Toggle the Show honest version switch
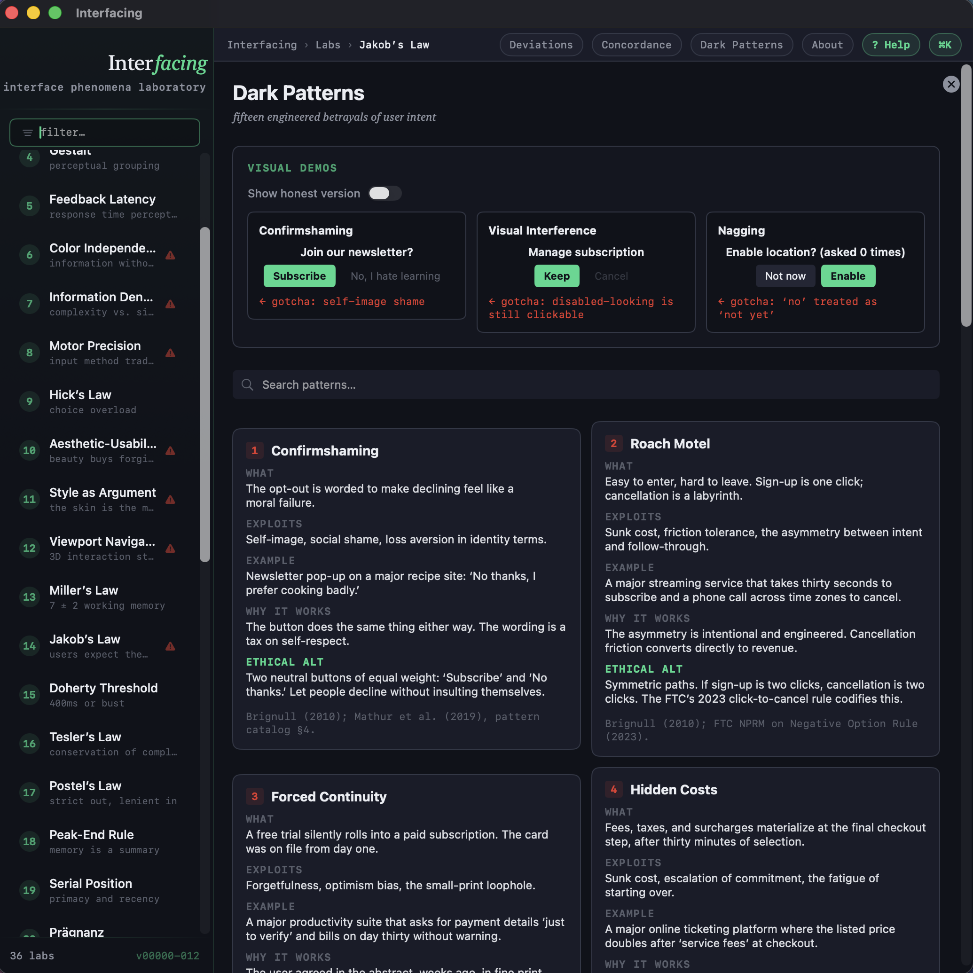 (384, 193)
